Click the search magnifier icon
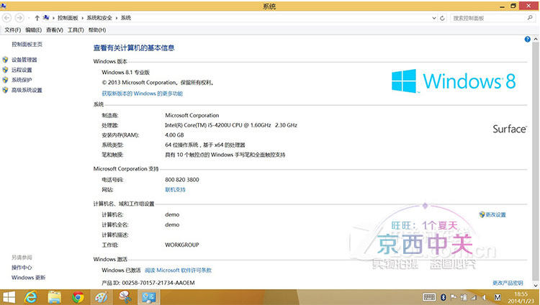This screenshot has height=305, width=540. point(530,18)
